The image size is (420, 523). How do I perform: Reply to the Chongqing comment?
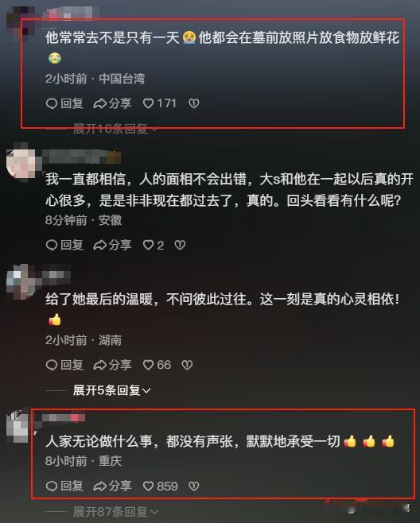(x=64, y=486)
